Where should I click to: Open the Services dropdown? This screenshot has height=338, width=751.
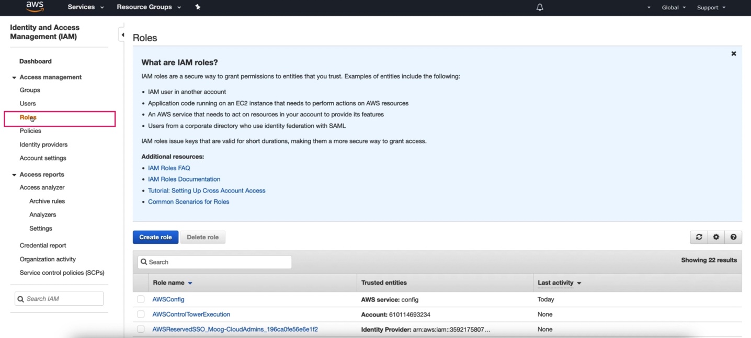(86, 7)
